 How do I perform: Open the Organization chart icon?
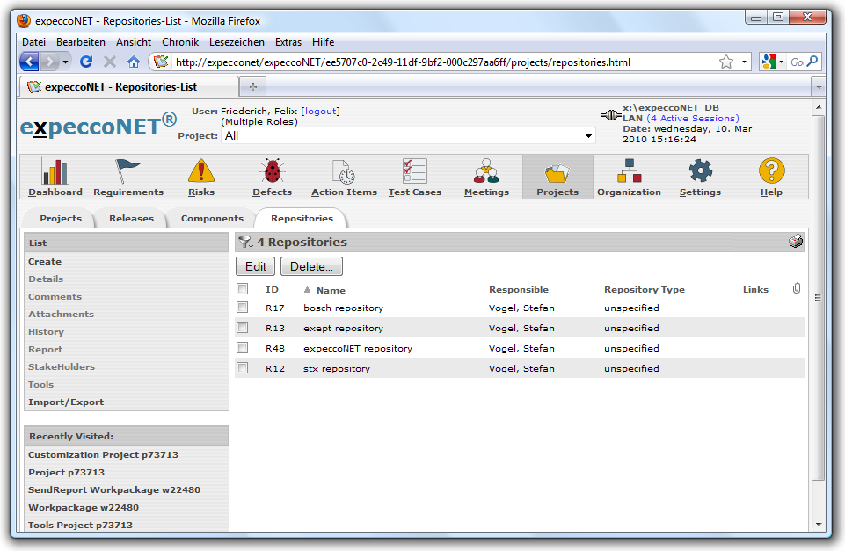coord(629,171)
